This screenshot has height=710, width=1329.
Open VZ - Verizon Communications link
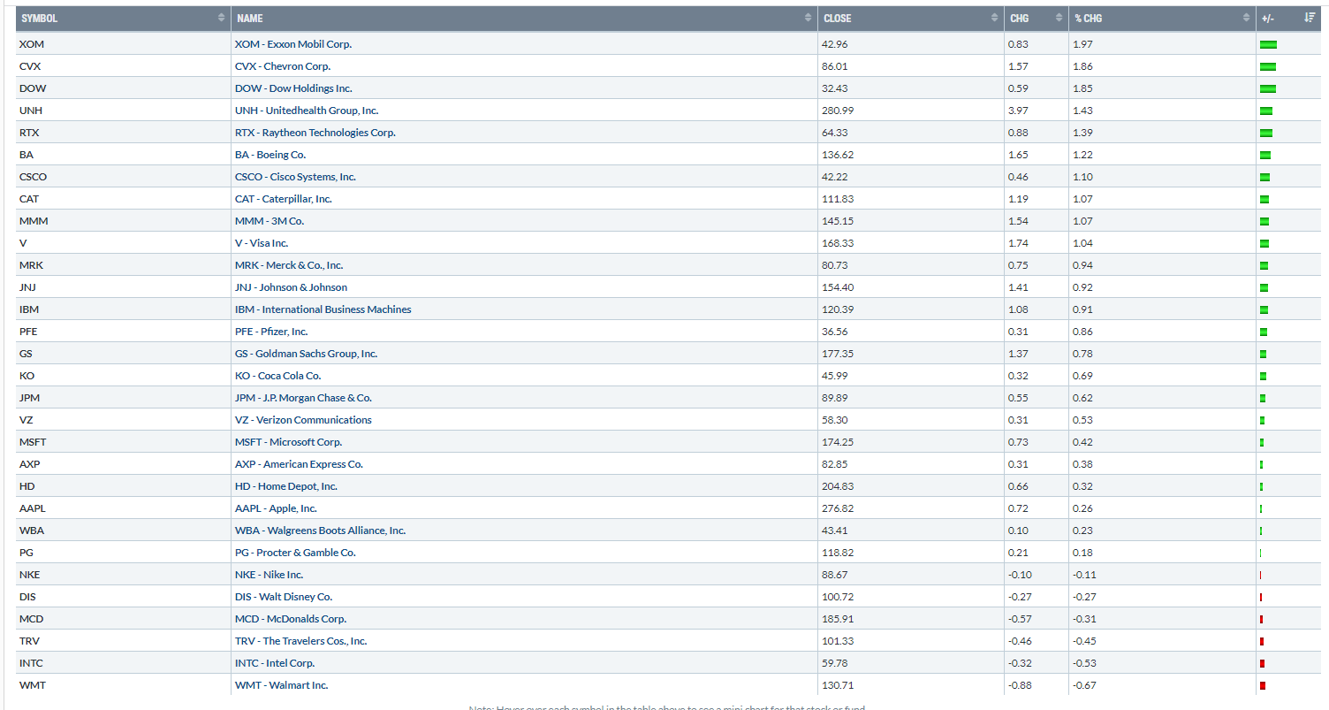point(304,420)
